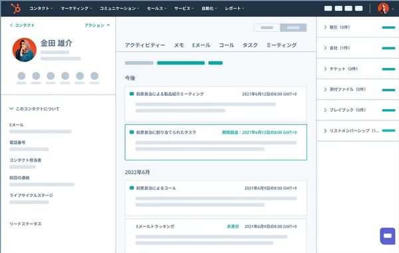Click the 前回の連絡 field label
The width and height of the screenshot is (399, 253).
[19, 178]
